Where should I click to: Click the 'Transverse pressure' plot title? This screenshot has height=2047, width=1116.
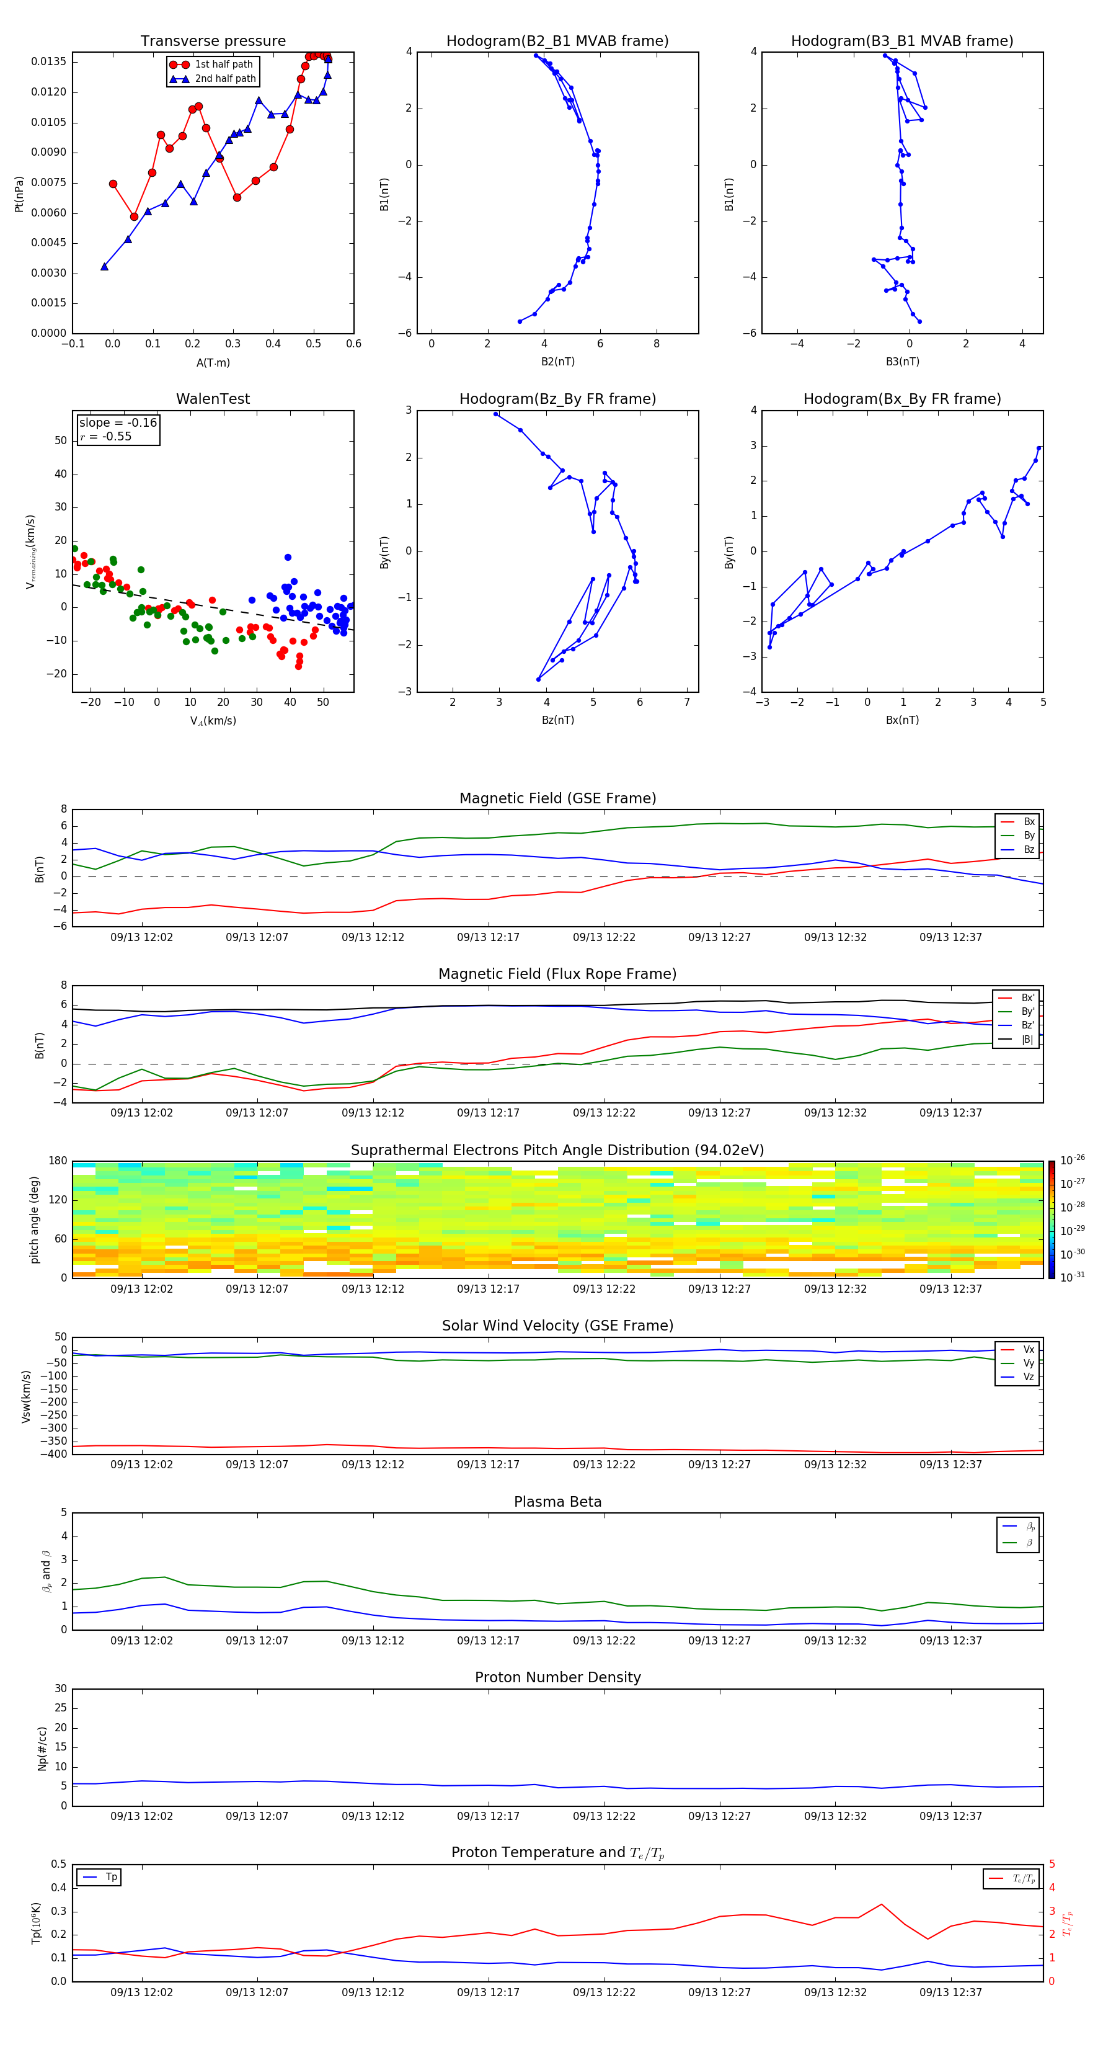click(x=213, y=42)
